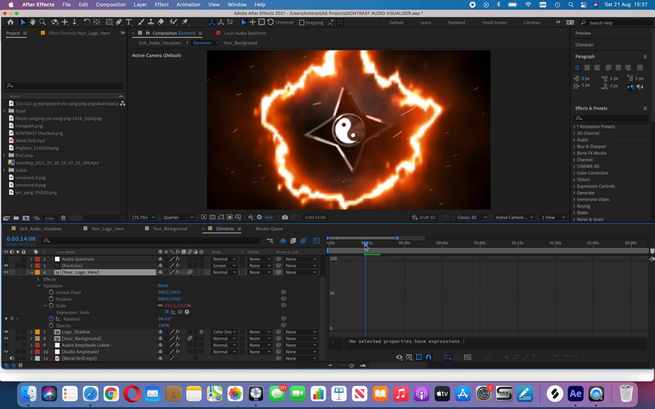The height and width of the screenshot is (409, 655).
Task: Open Adobe After Effects from Dock
Action: (576, 394)
